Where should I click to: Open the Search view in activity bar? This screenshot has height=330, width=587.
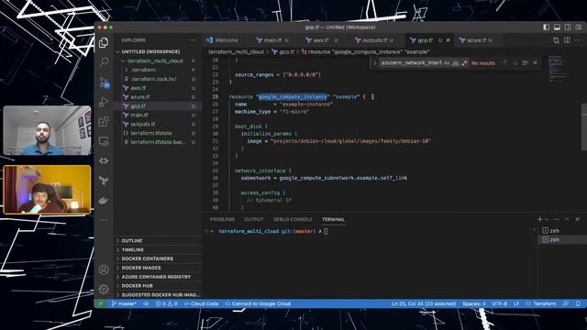pyautogui.click(x=104, y=61)
